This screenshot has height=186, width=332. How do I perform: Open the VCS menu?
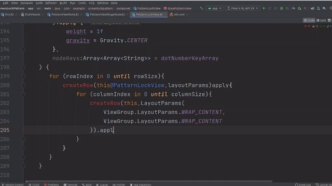91,3
